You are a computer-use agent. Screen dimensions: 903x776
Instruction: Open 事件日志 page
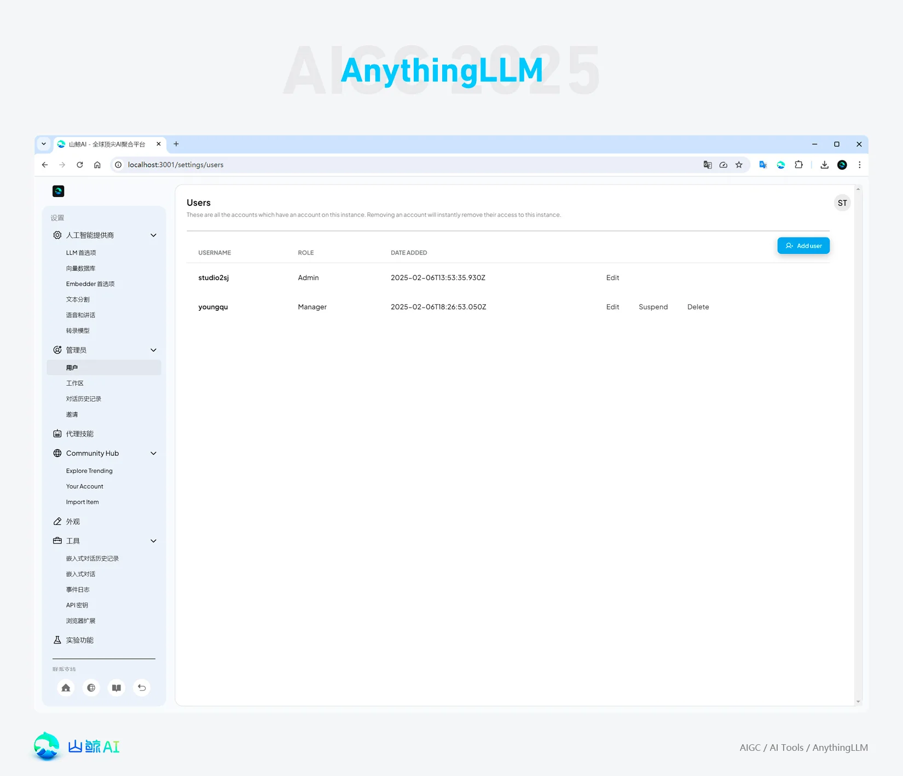tap(78, 589)
